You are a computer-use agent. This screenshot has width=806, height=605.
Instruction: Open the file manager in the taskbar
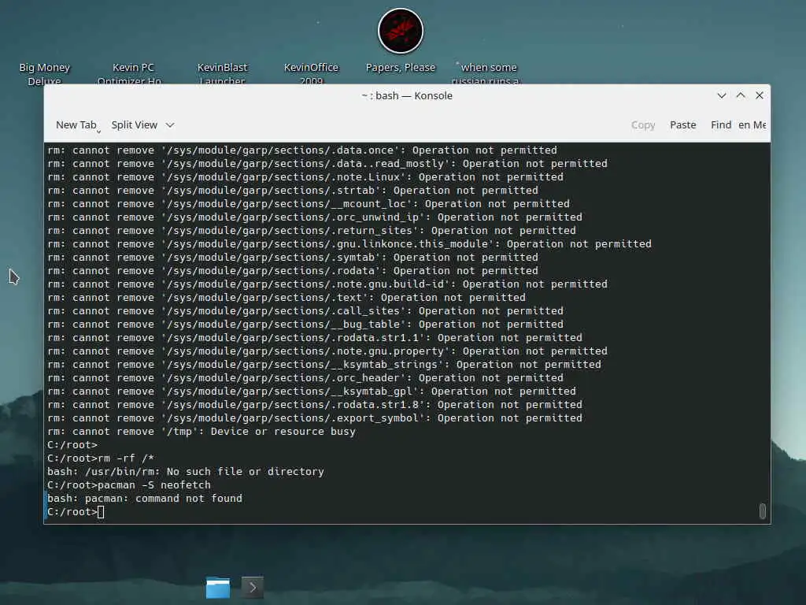coord(218,588)
